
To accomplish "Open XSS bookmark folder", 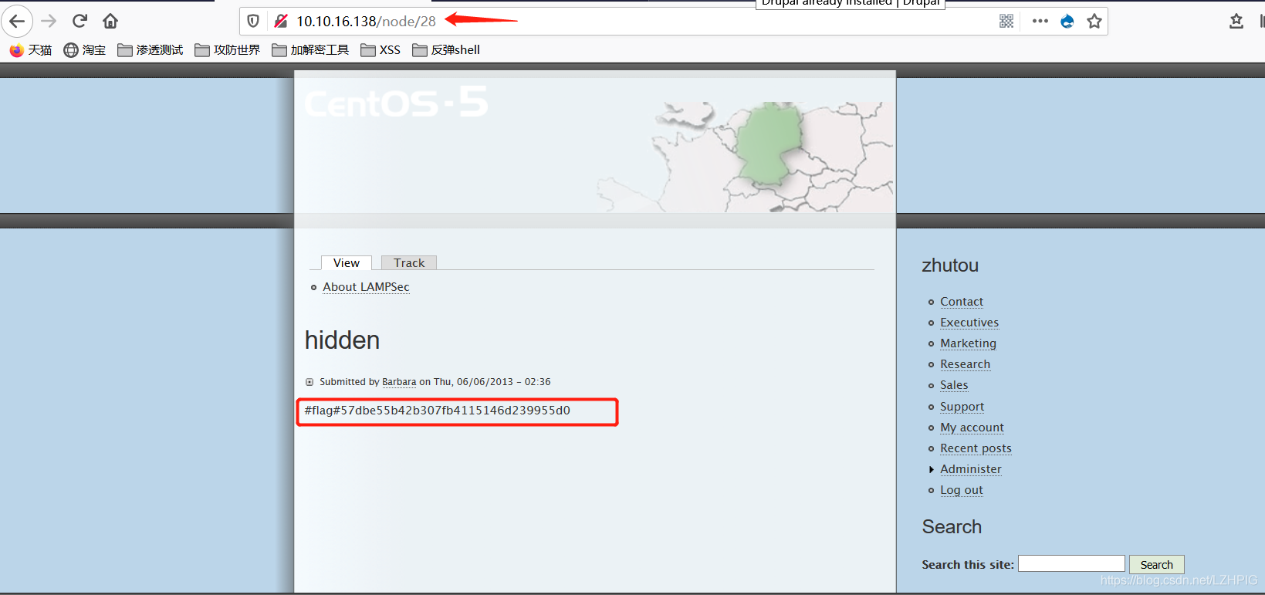I will 381,50.
